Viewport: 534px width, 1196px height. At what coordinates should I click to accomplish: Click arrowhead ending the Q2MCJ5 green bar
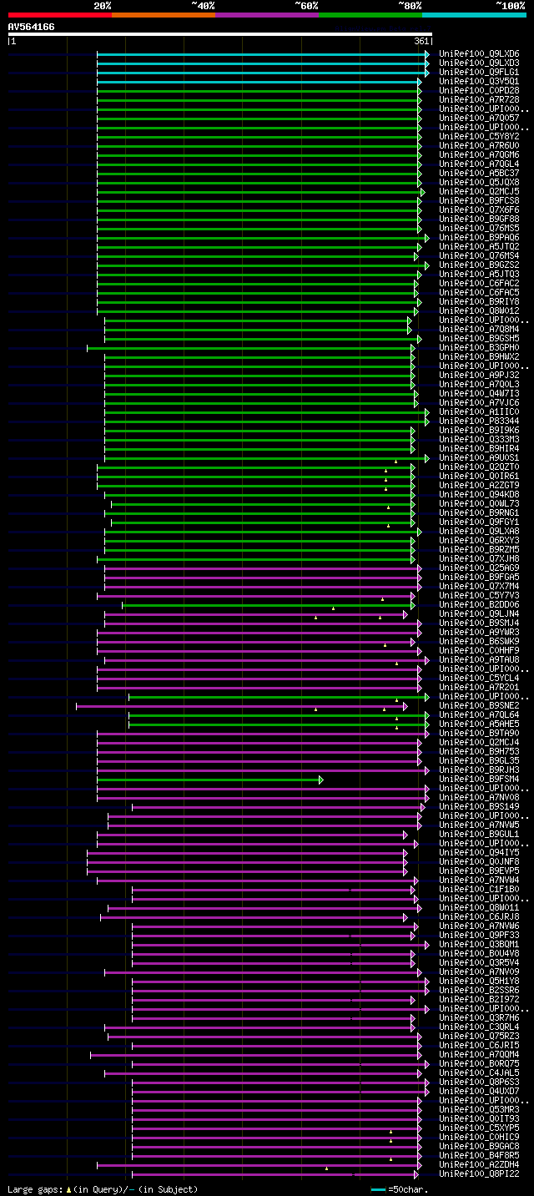(423, 192)
